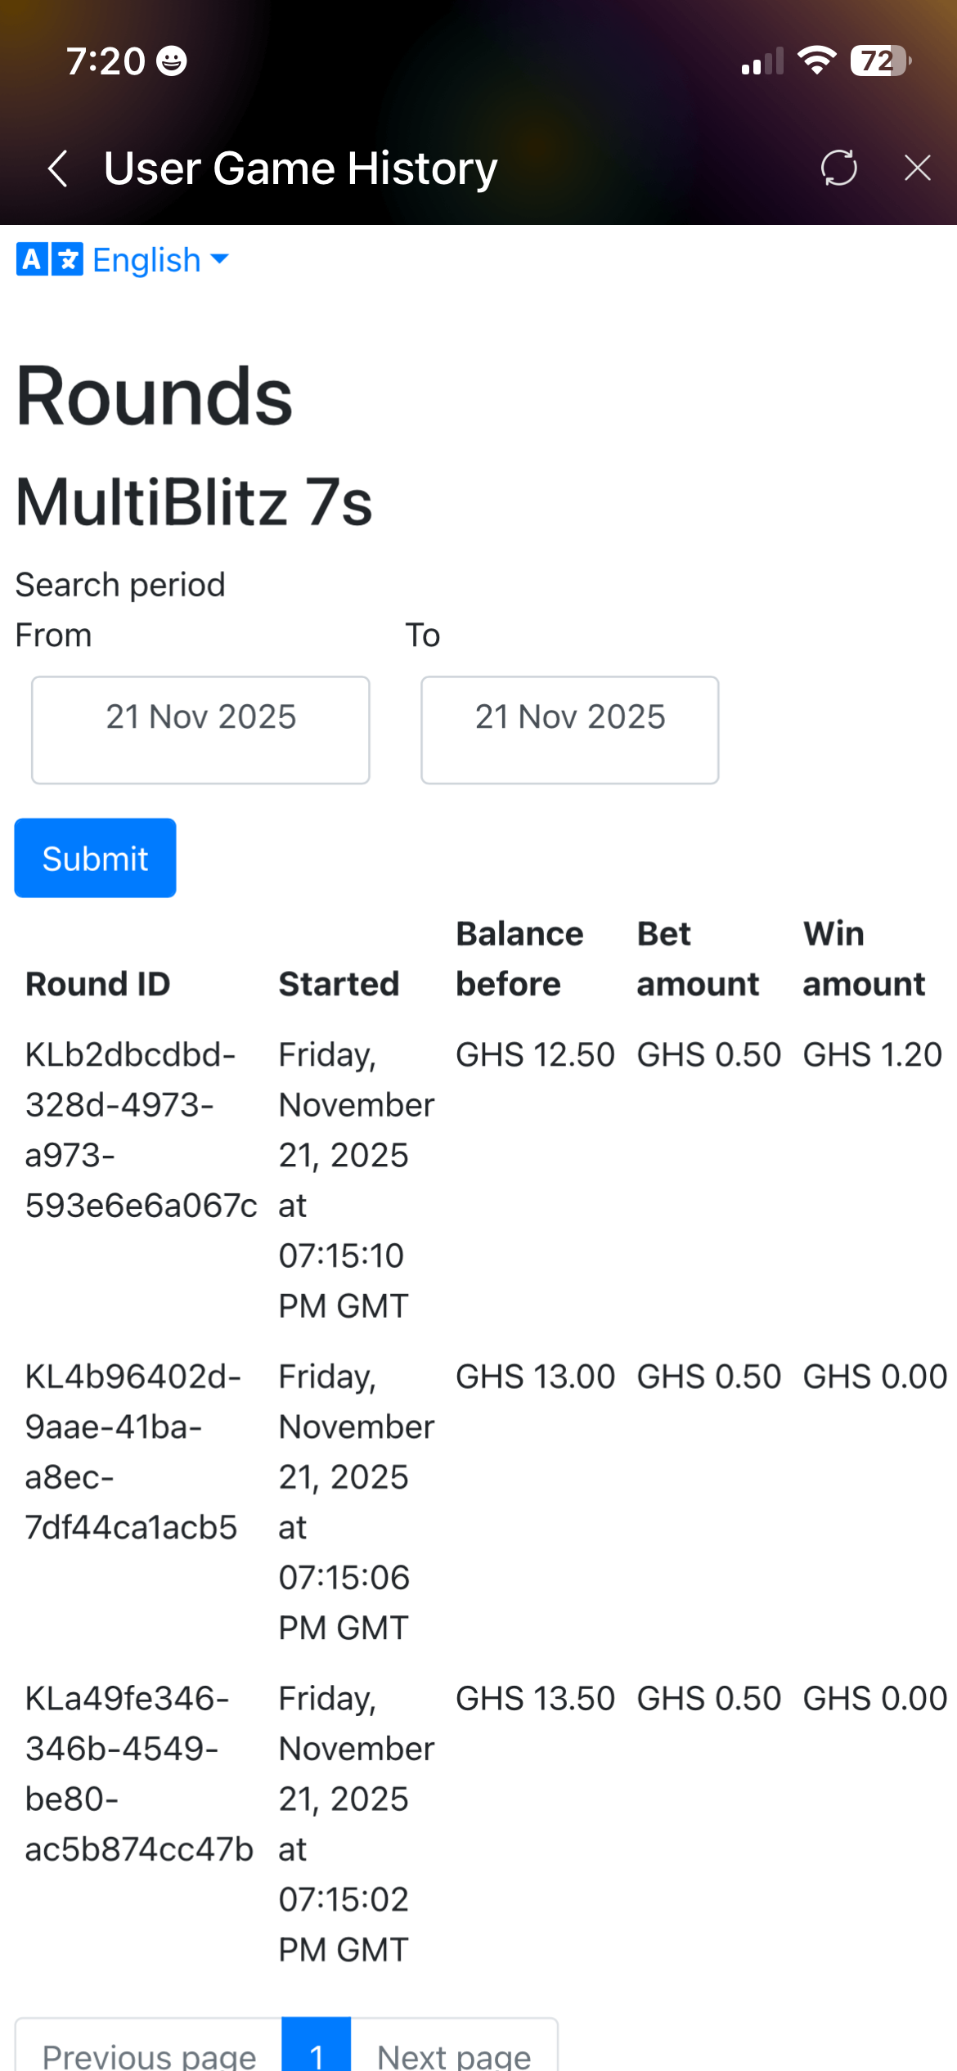Tap the Round ID column header
Image resolution: width=957 pixels, height=2071 pixels.
coord(98,983)
